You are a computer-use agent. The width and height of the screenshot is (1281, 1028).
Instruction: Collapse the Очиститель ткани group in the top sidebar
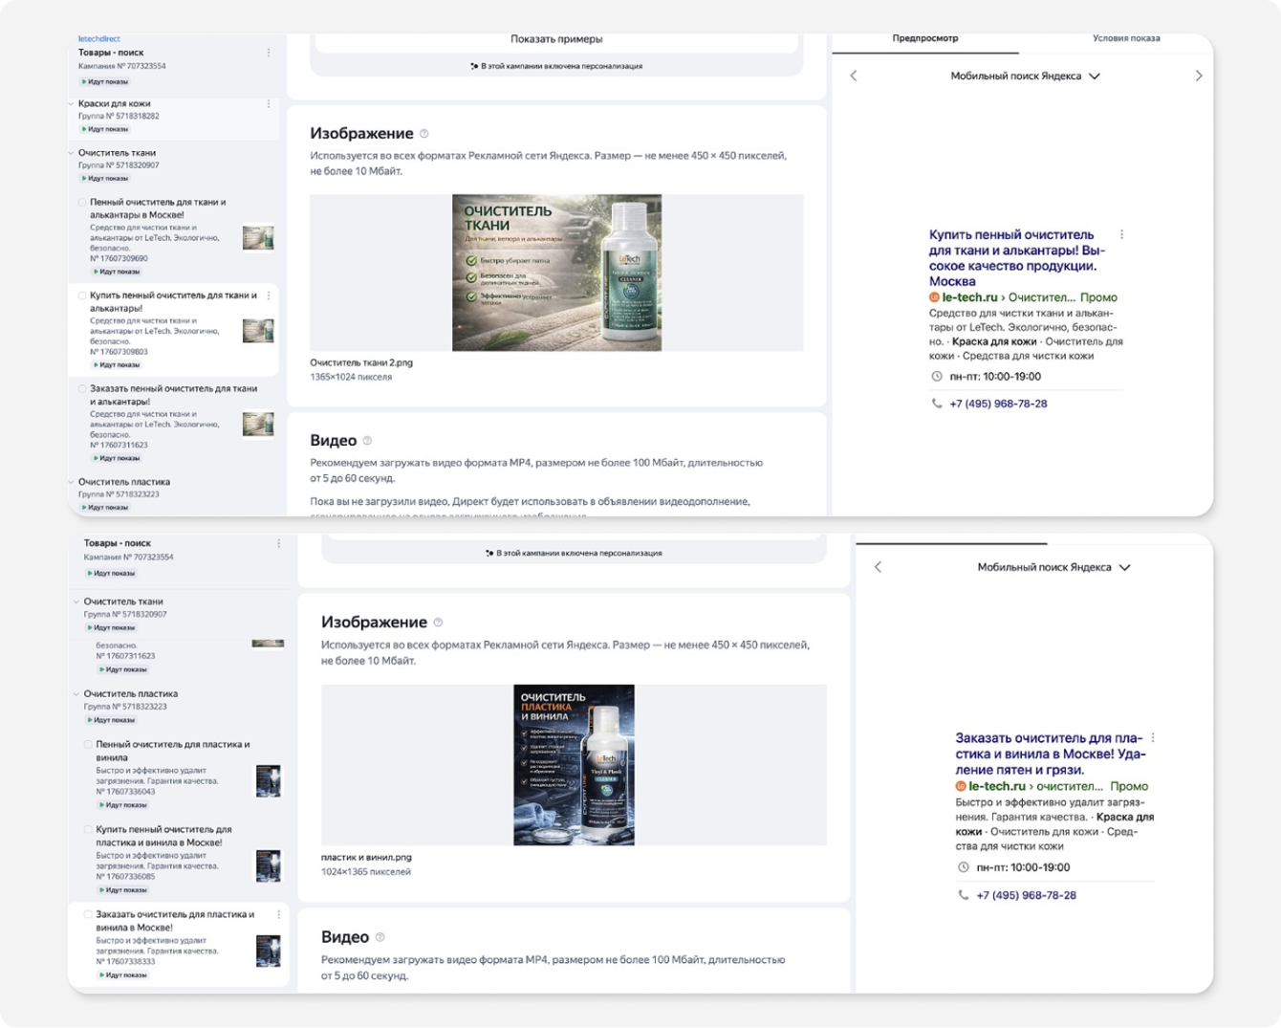click(72, 153)
